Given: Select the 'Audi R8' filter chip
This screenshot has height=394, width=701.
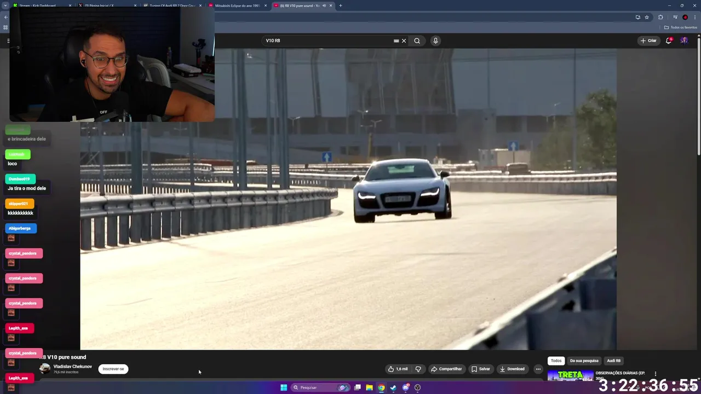Looking at the screenshot, I should [x=613, y=361].
